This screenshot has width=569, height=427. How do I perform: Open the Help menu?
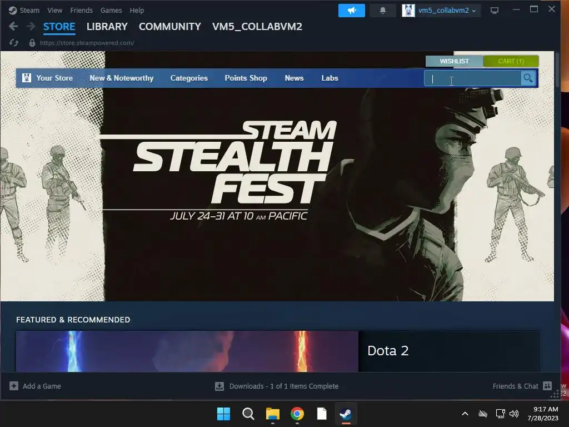137,11
